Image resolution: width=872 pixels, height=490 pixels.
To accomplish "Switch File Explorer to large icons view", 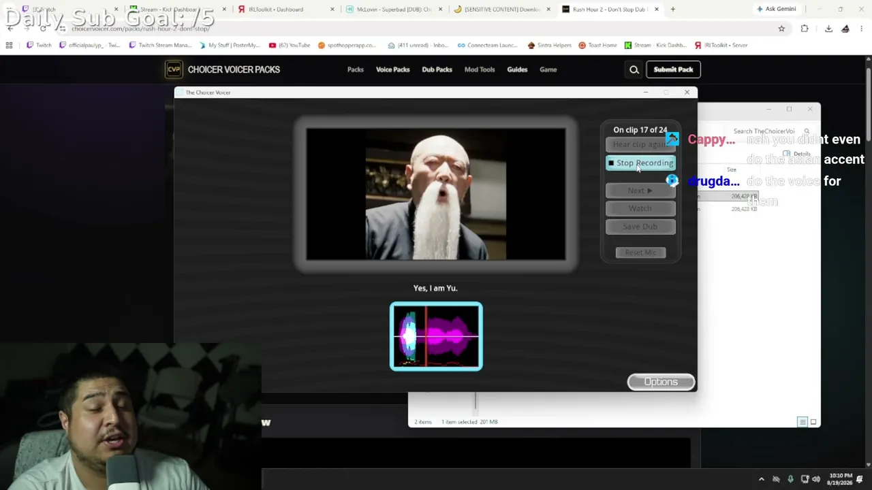I will 813,422.
